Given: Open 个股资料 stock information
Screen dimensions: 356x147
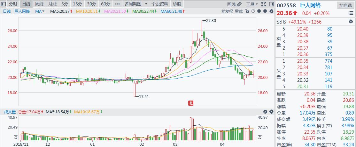Looking at the screenshot, I should (x=160, y=4).
